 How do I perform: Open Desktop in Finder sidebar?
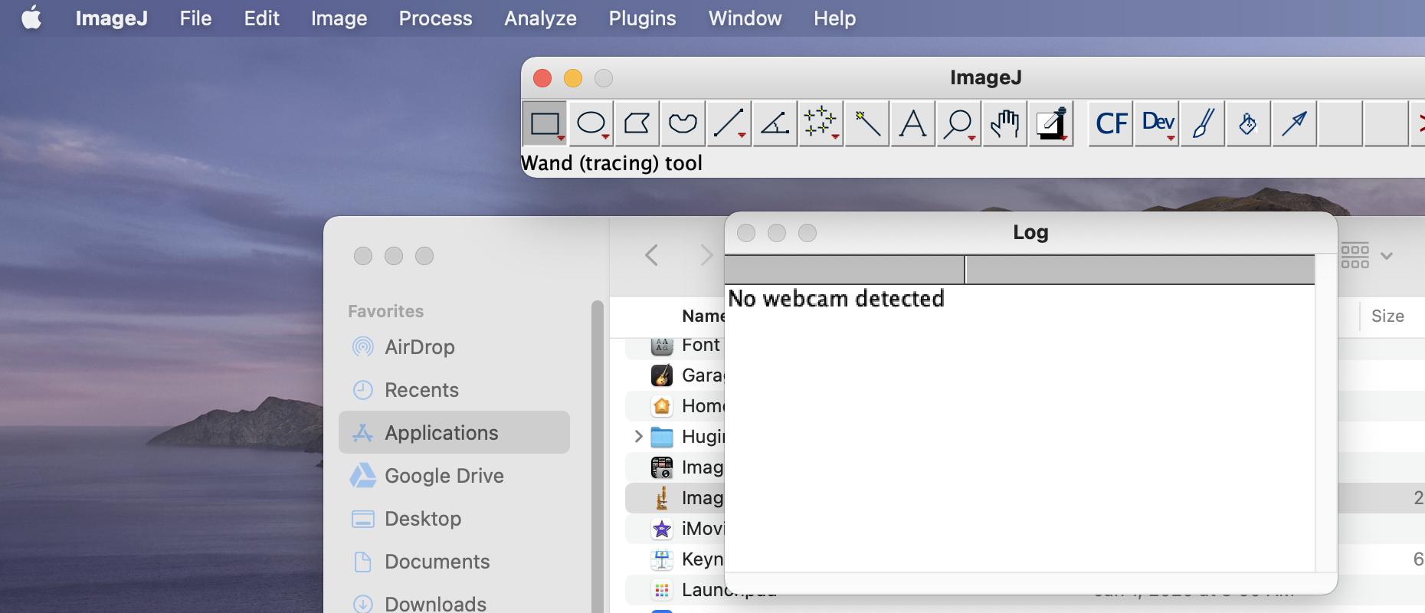454,519
